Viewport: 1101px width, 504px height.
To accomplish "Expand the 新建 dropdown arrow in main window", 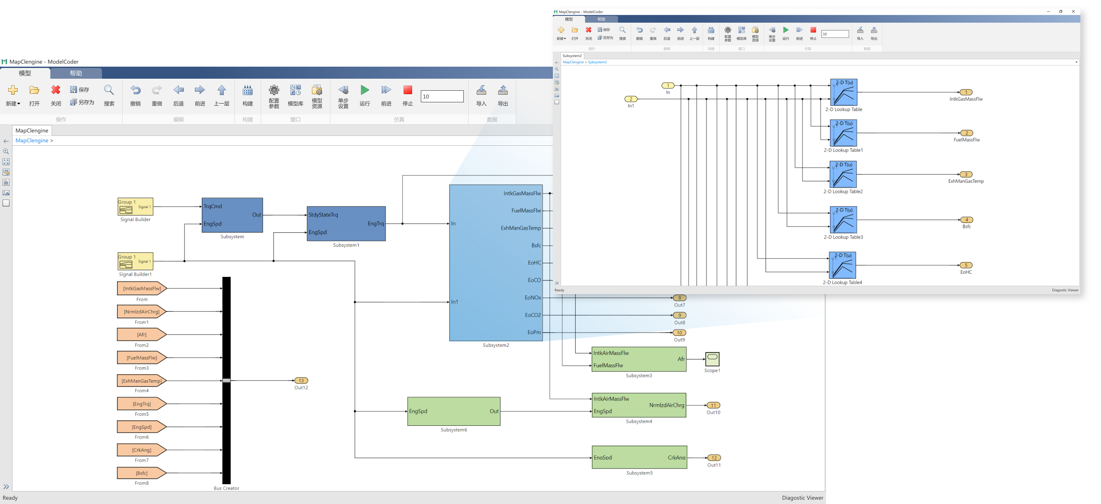I will pyautogui.click(x=19, y=104).
